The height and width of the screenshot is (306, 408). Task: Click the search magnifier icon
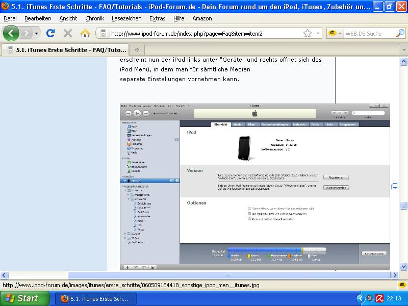[400, 33]
